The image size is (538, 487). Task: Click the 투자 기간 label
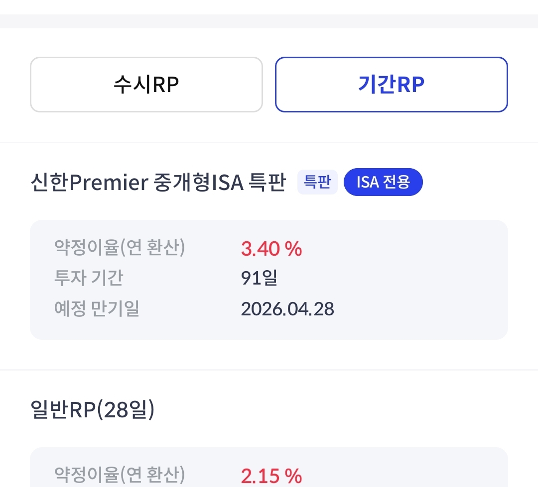[89, 278]
